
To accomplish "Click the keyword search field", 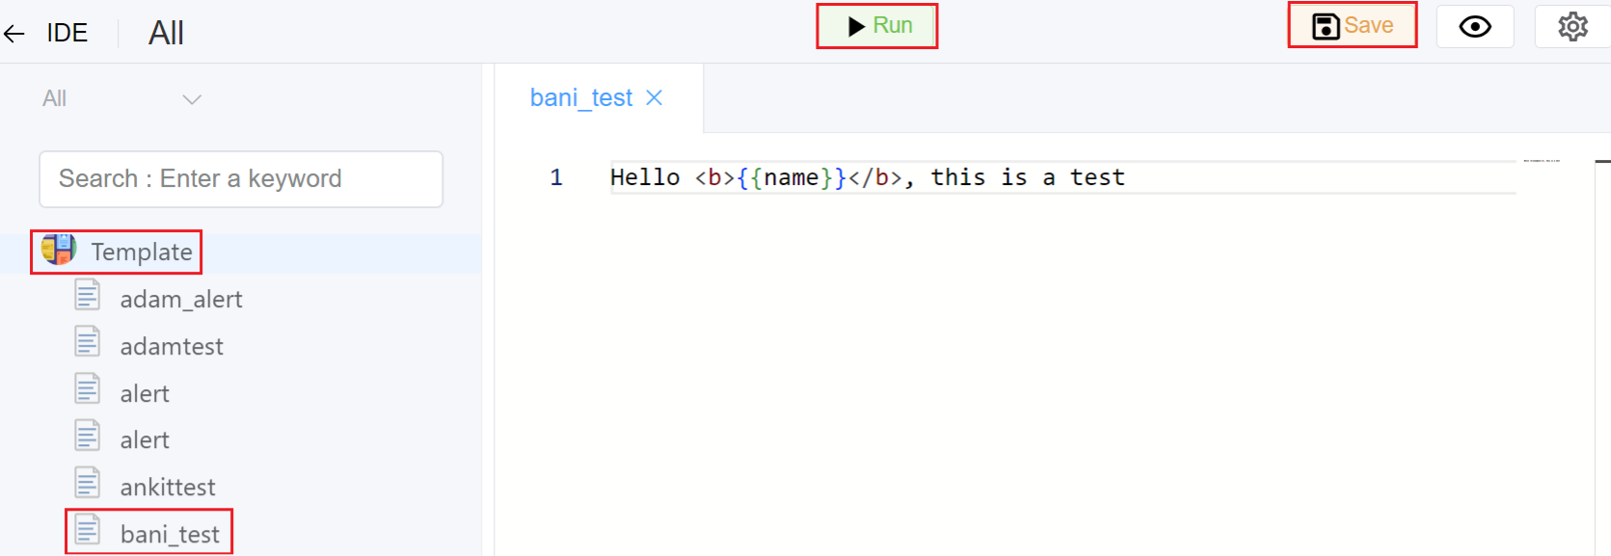I will point(241,179).
